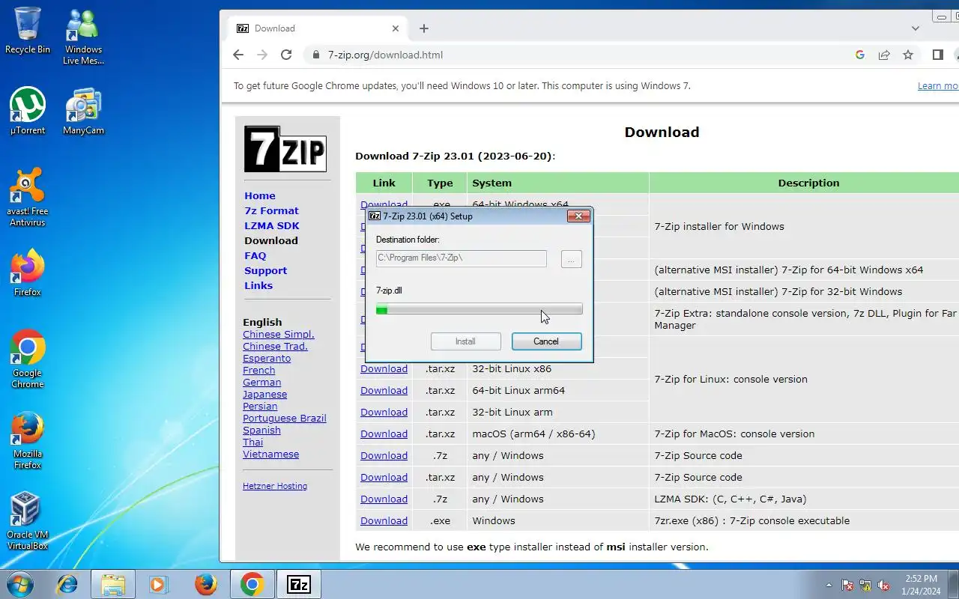Go back in Chrome
959x599 pixels.
point(238,55)
